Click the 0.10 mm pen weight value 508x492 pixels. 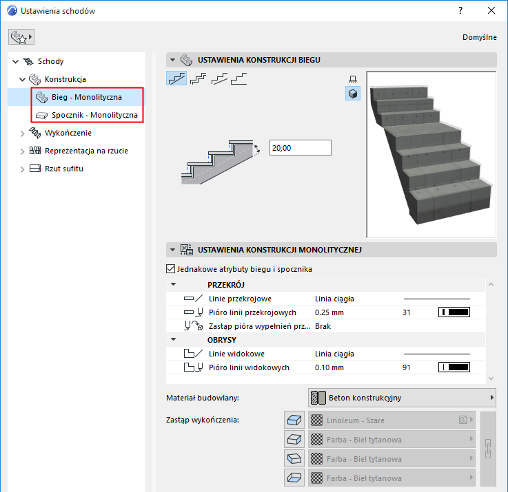pos(329,367)
